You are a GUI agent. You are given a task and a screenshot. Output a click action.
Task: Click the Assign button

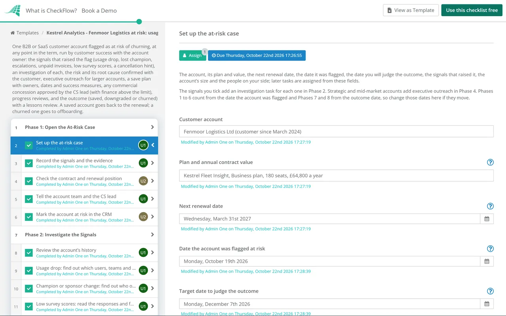pyautogui.click(x=193, y=55)
